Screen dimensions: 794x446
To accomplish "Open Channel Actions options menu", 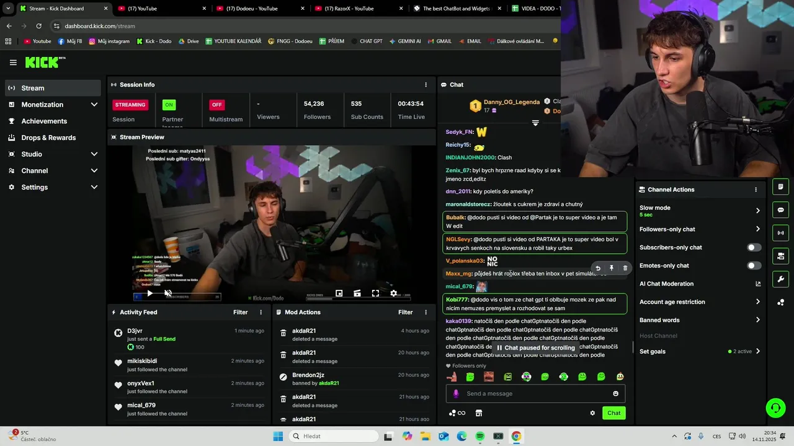I will click(756, 190).
